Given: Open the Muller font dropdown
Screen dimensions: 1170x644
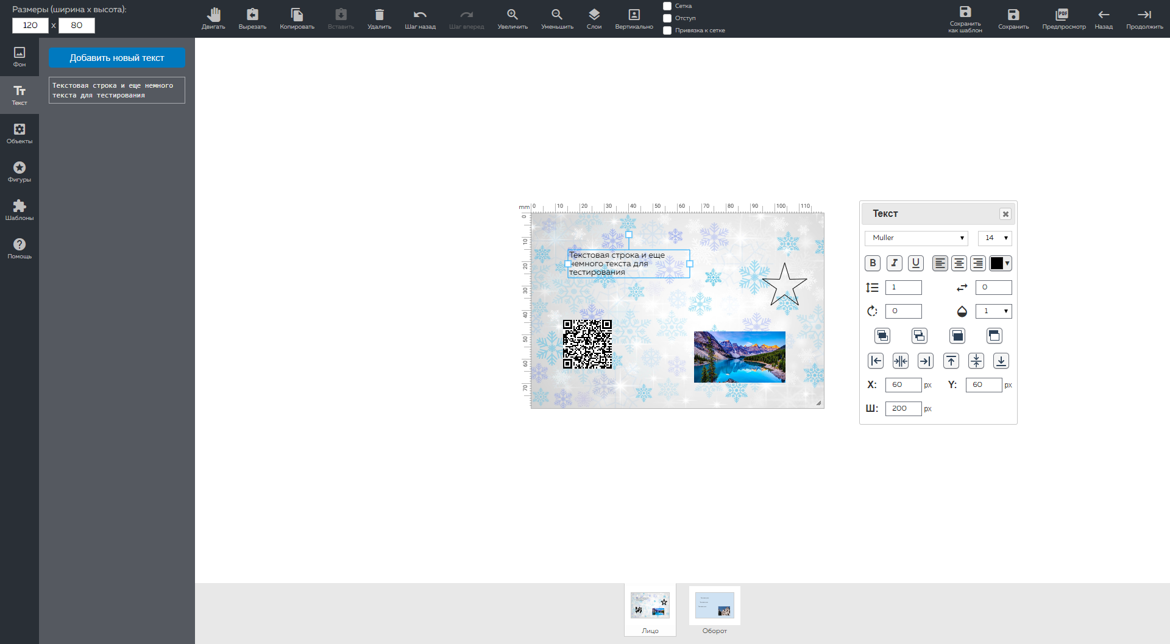Looking at the screenshot, I should pos(916,238).
